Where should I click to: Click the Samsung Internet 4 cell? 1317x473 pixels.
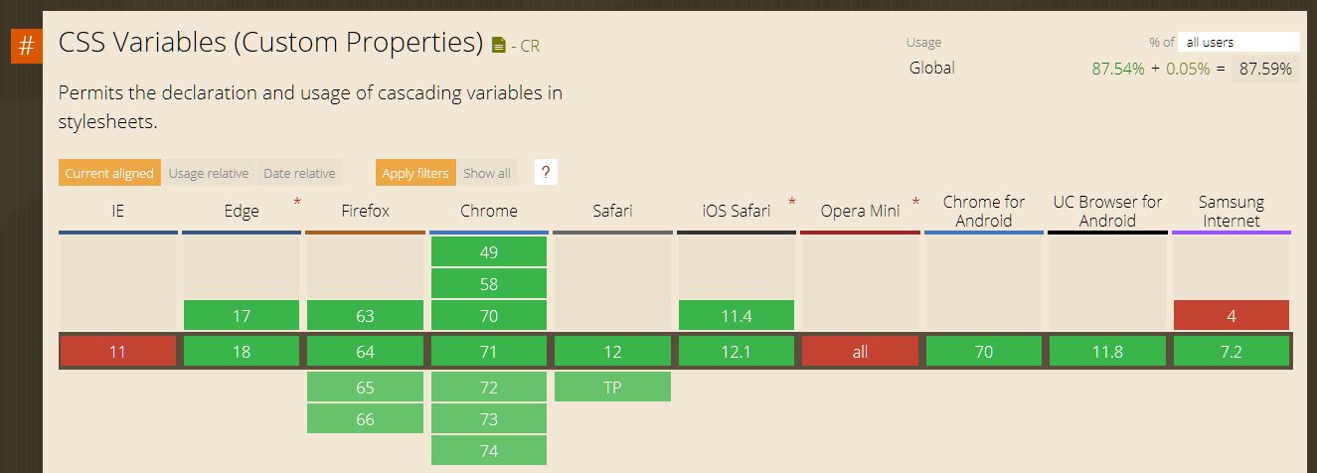click(x=1232, y=315)
